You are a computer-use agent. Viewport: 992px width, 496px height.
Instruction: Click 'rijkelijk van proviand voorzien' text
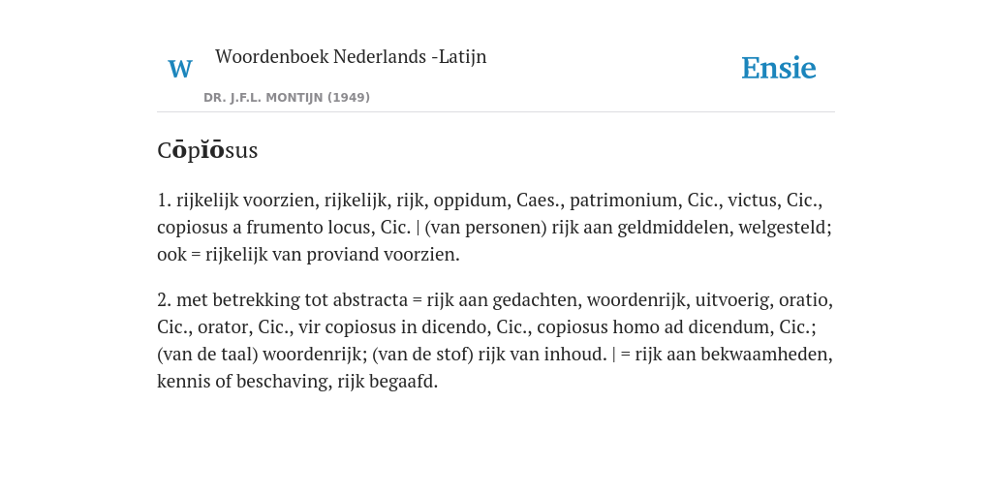pyautogui.click(x=331, y=255)
